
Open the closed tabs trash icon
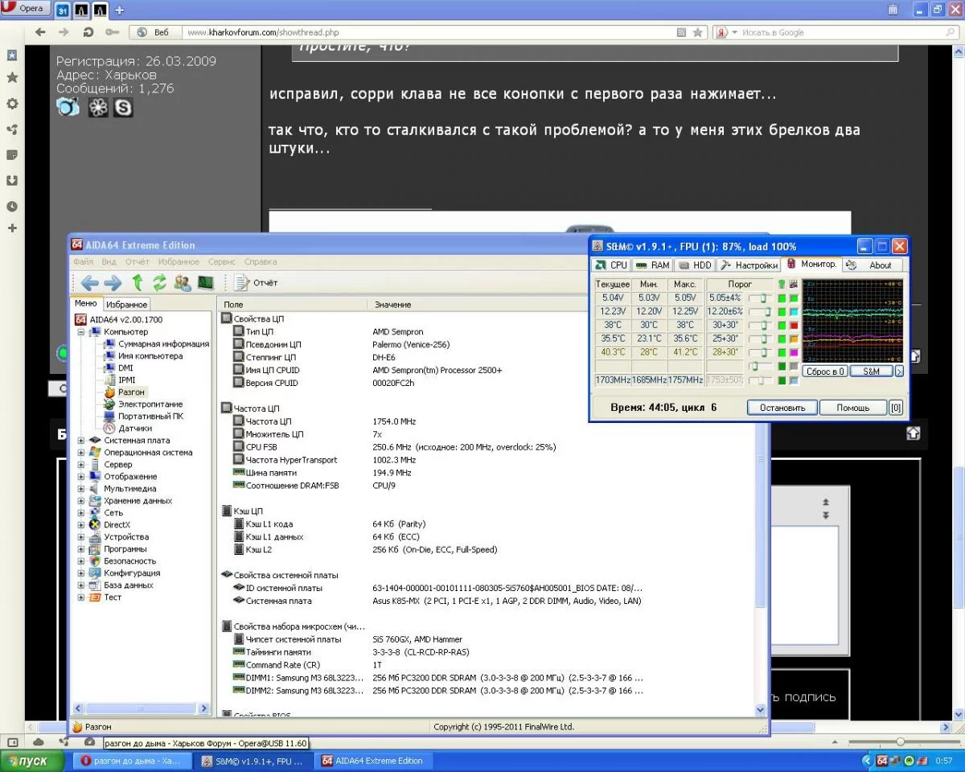pos(893,10)
